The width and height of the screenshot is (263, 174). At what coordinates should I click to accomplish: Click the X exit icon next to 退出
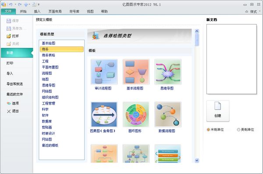coord(9,111)
